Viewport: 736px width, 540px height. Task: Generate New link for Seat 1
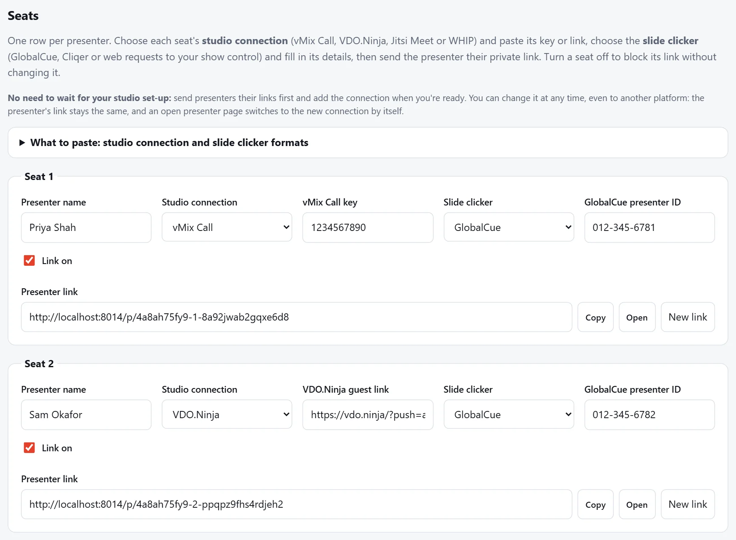pos(688,317)
